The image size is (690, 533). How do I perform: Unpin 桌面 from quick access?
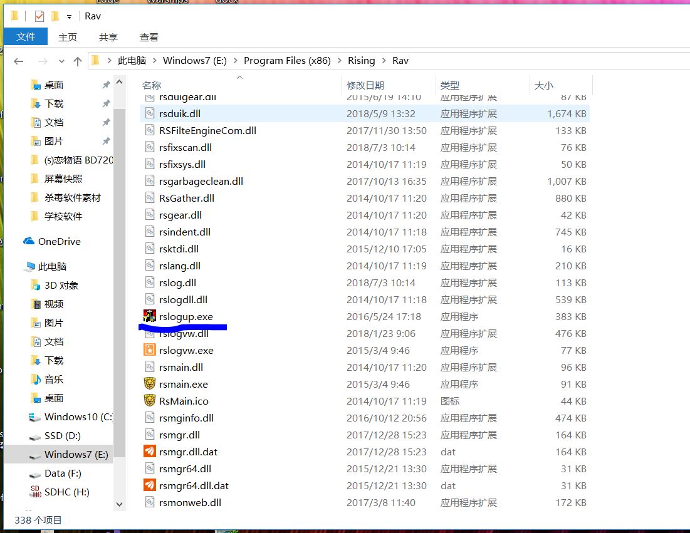point(106,85)
